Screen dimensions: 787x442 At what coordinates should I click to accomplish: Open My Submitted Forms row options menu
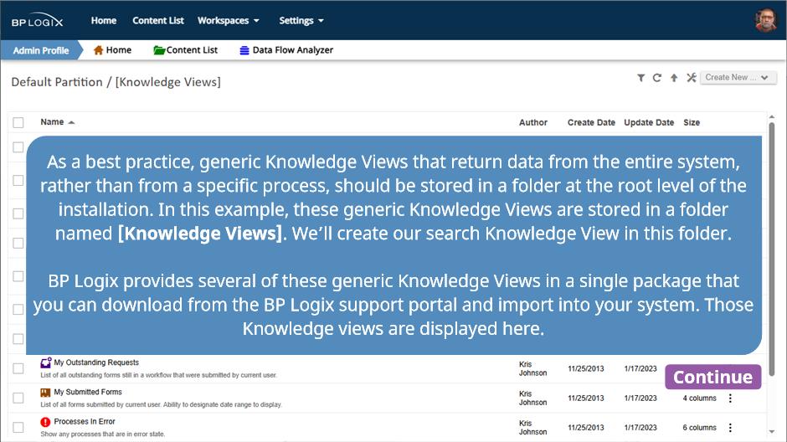[730, 398]
